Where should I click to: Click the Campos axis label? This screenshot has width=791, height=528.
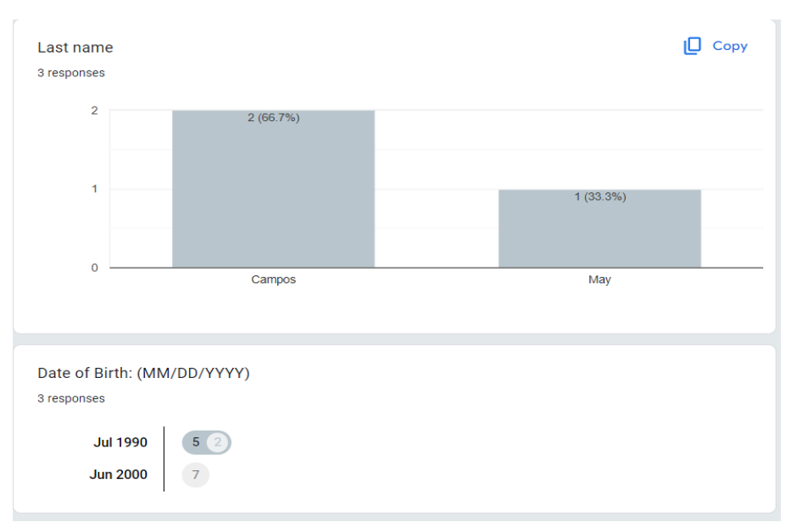(274, 280)
